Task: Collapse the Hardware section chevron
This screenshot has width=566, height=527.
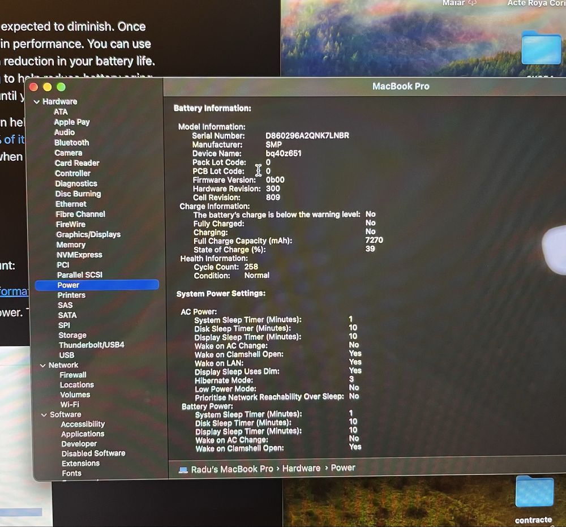Action: click(36, 102)
